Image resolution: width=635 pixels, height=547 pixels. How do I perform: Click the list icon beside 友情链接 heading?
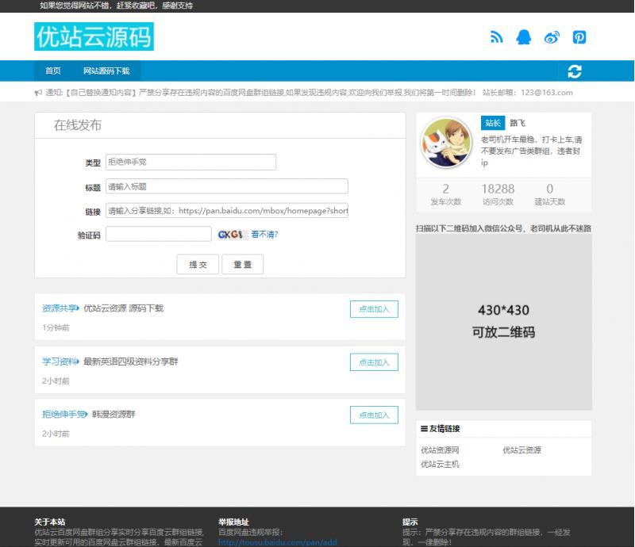pos(423,429)
